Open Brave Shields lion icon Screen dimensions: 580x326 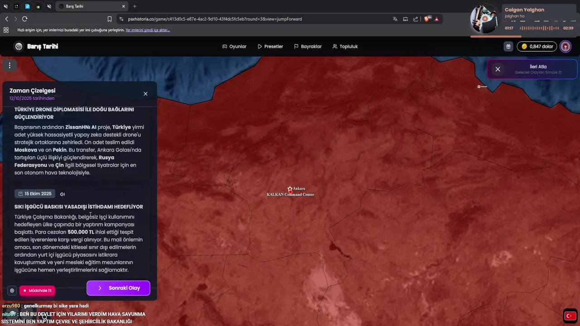(x=426, y=19)
